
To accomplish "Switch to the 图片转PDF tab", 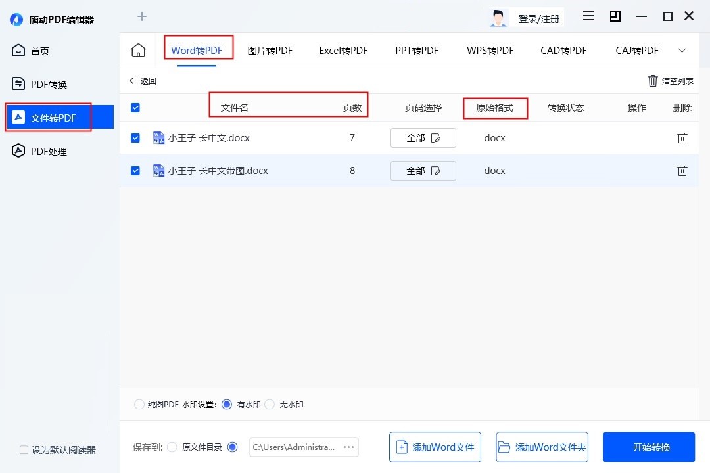I will point(270,50).
